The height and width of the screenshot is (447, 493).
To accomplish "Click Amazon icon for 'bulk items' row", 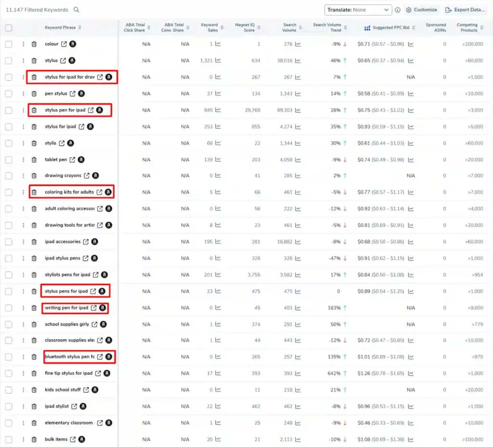I will 82,439.
